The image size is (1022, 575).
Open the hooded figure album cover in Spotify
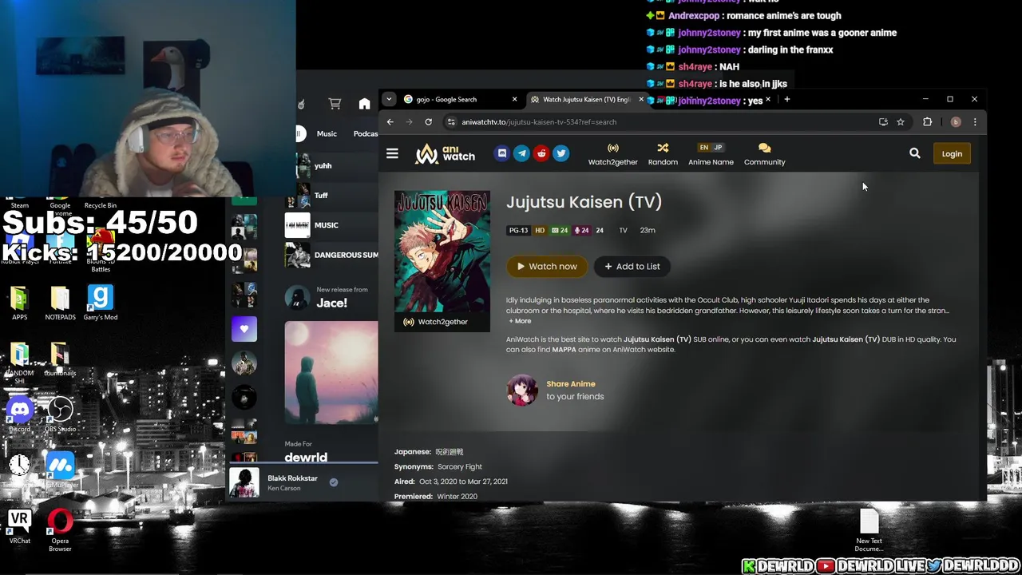(331, 372)
